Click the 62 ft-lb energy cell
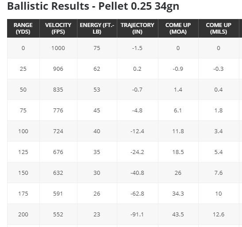242x227 pixels. click(97, 69)
